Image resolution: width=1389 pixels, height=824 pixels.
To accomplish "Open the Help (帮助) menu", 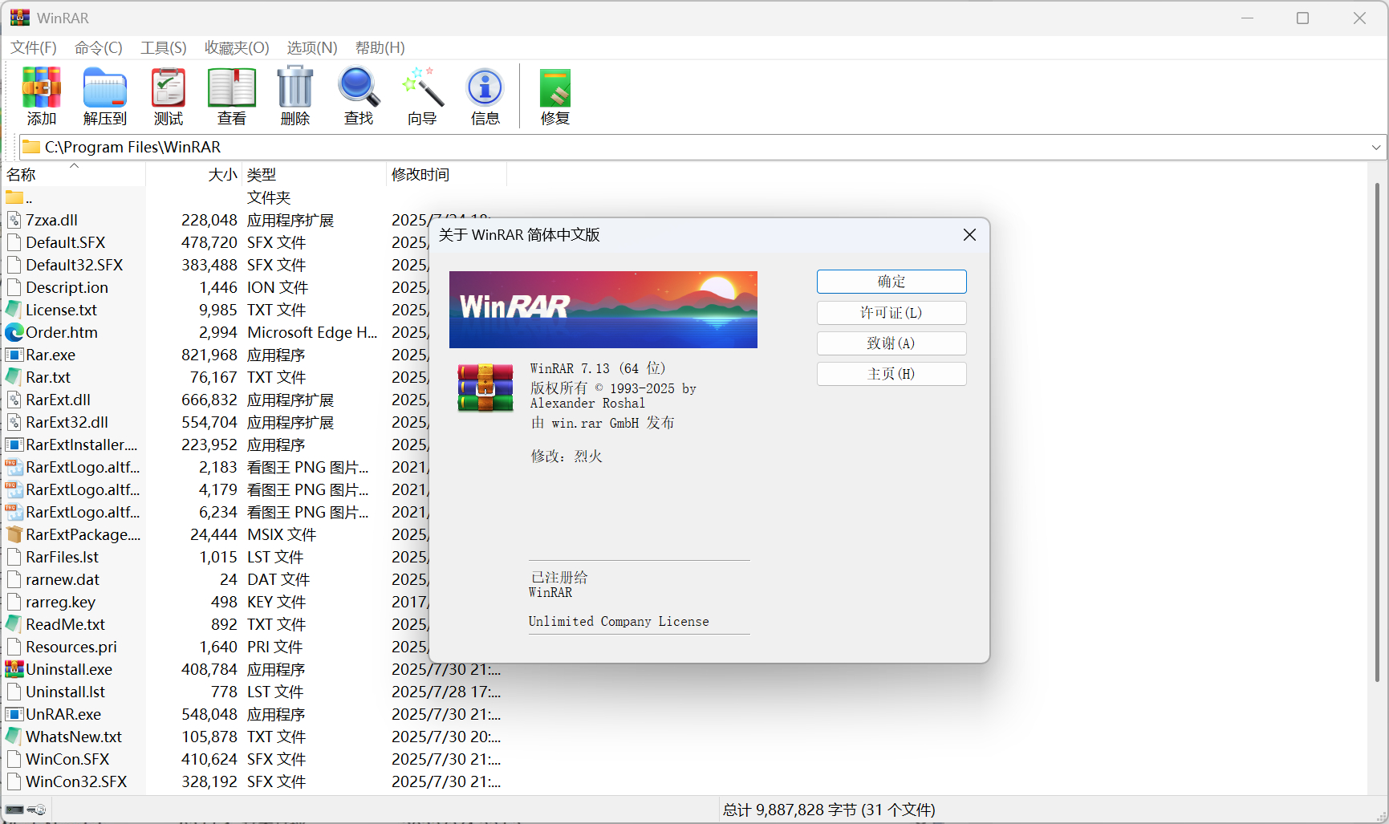I will (380, 48).
